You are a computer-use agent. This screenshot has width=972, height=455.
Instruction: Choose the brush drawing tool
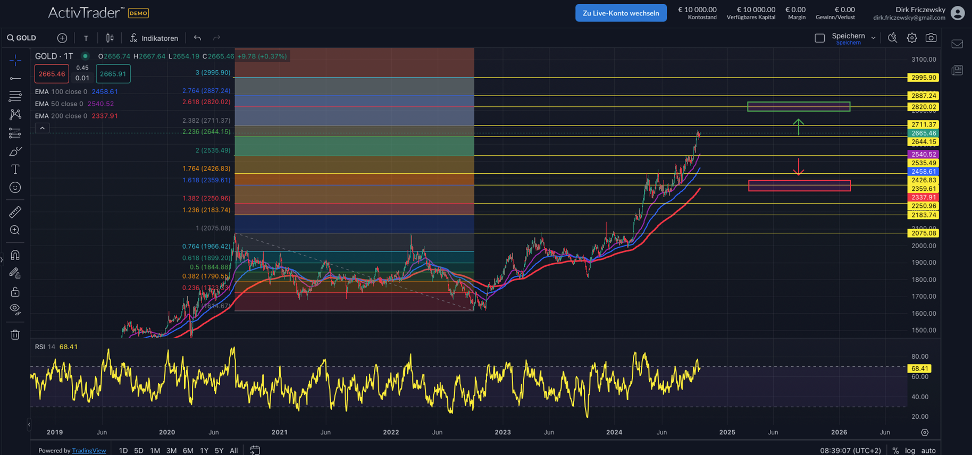pos(15,151)
